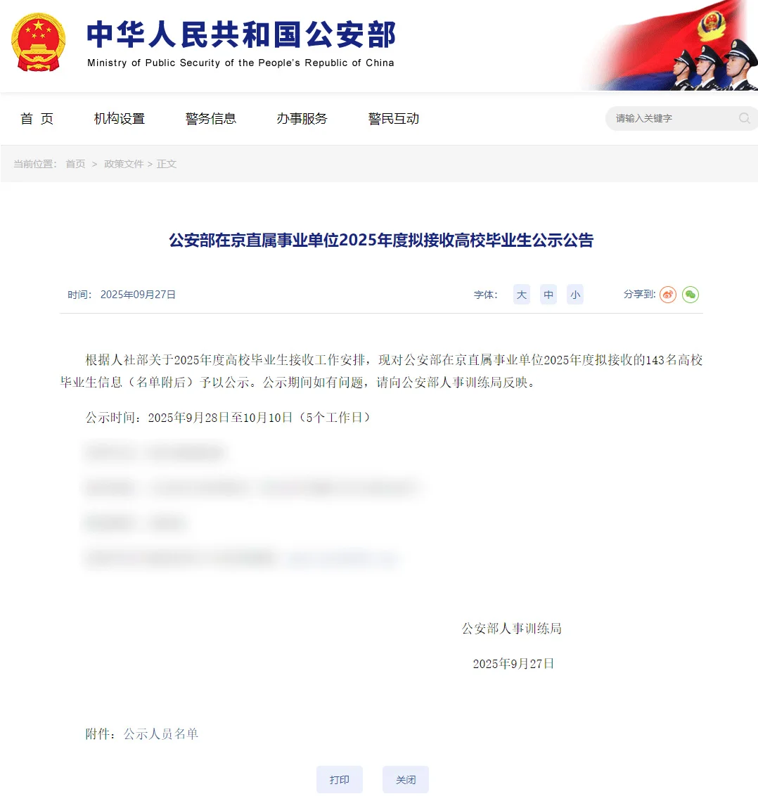Open the 首页 navigation menu item
Screen dimensions: 758x808
coord(37,119)
